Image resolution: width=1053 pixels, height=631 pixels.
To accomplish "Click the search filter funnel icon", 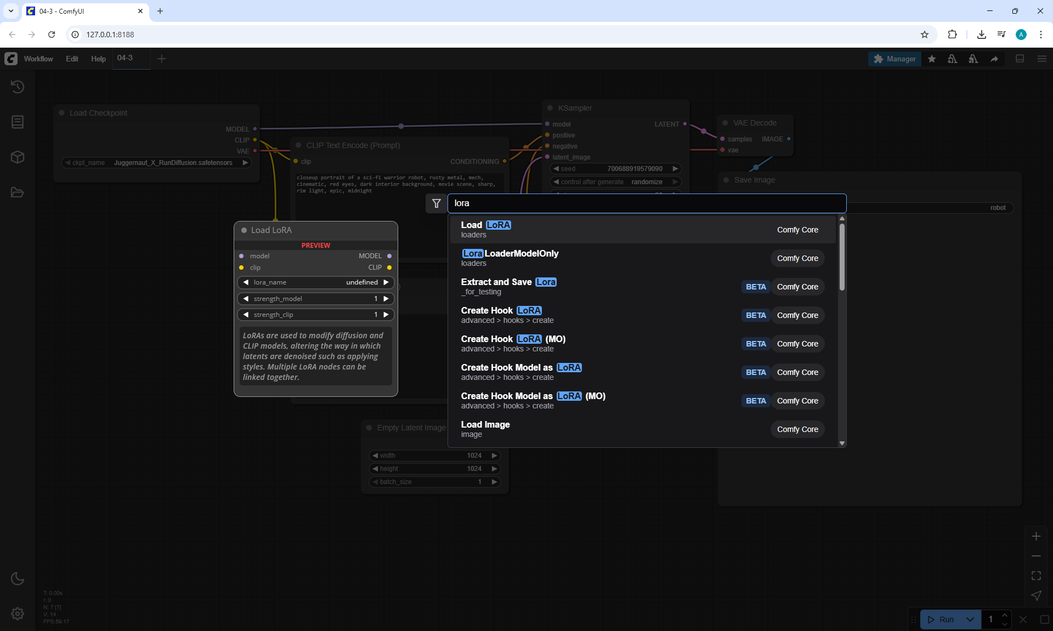I will point(437,203).
